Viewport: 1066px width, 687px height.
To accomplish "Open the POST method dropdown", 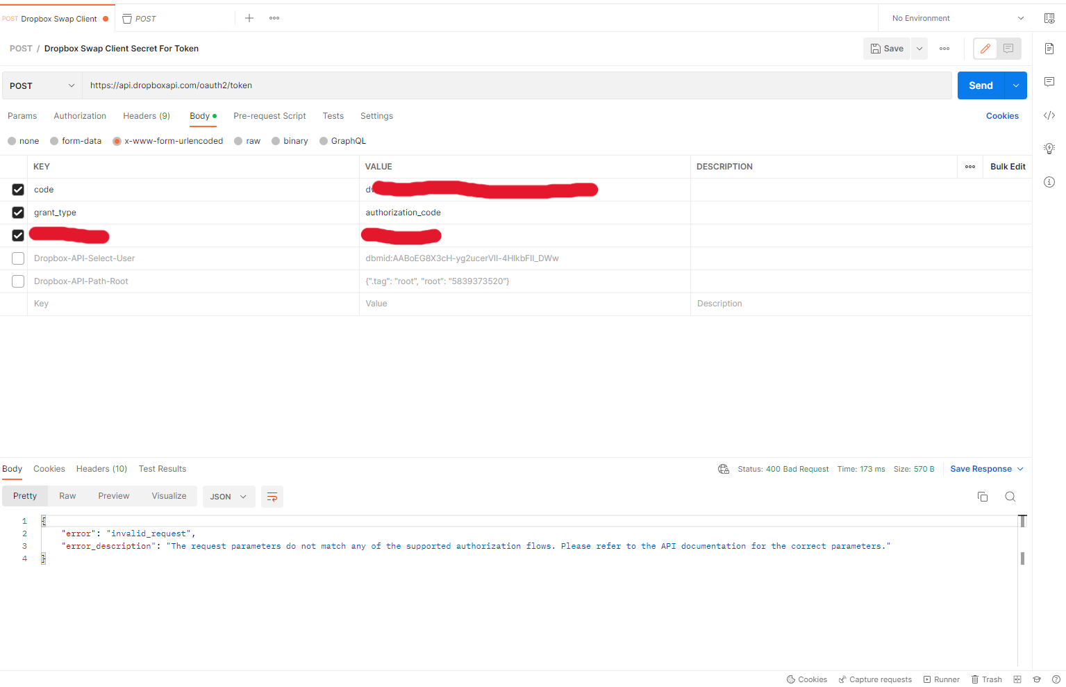I will [x=42, y=85].
